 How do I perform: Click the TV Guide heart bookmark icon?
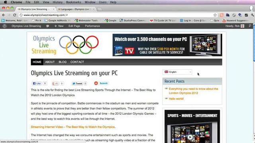pos(151,20)
